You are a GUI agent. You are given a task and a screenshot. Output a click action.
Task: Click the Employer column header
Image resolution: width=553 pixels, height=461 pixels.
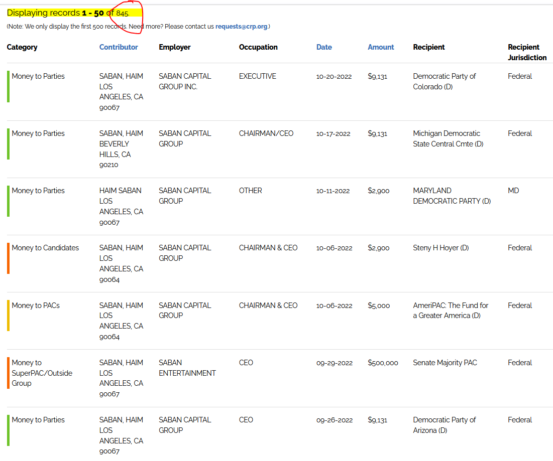pyautogui.click(x=175, y=47)
